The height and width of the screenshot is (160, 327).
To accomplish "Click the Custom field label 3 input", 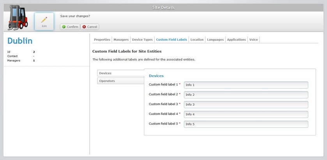I will click(246, 105).
